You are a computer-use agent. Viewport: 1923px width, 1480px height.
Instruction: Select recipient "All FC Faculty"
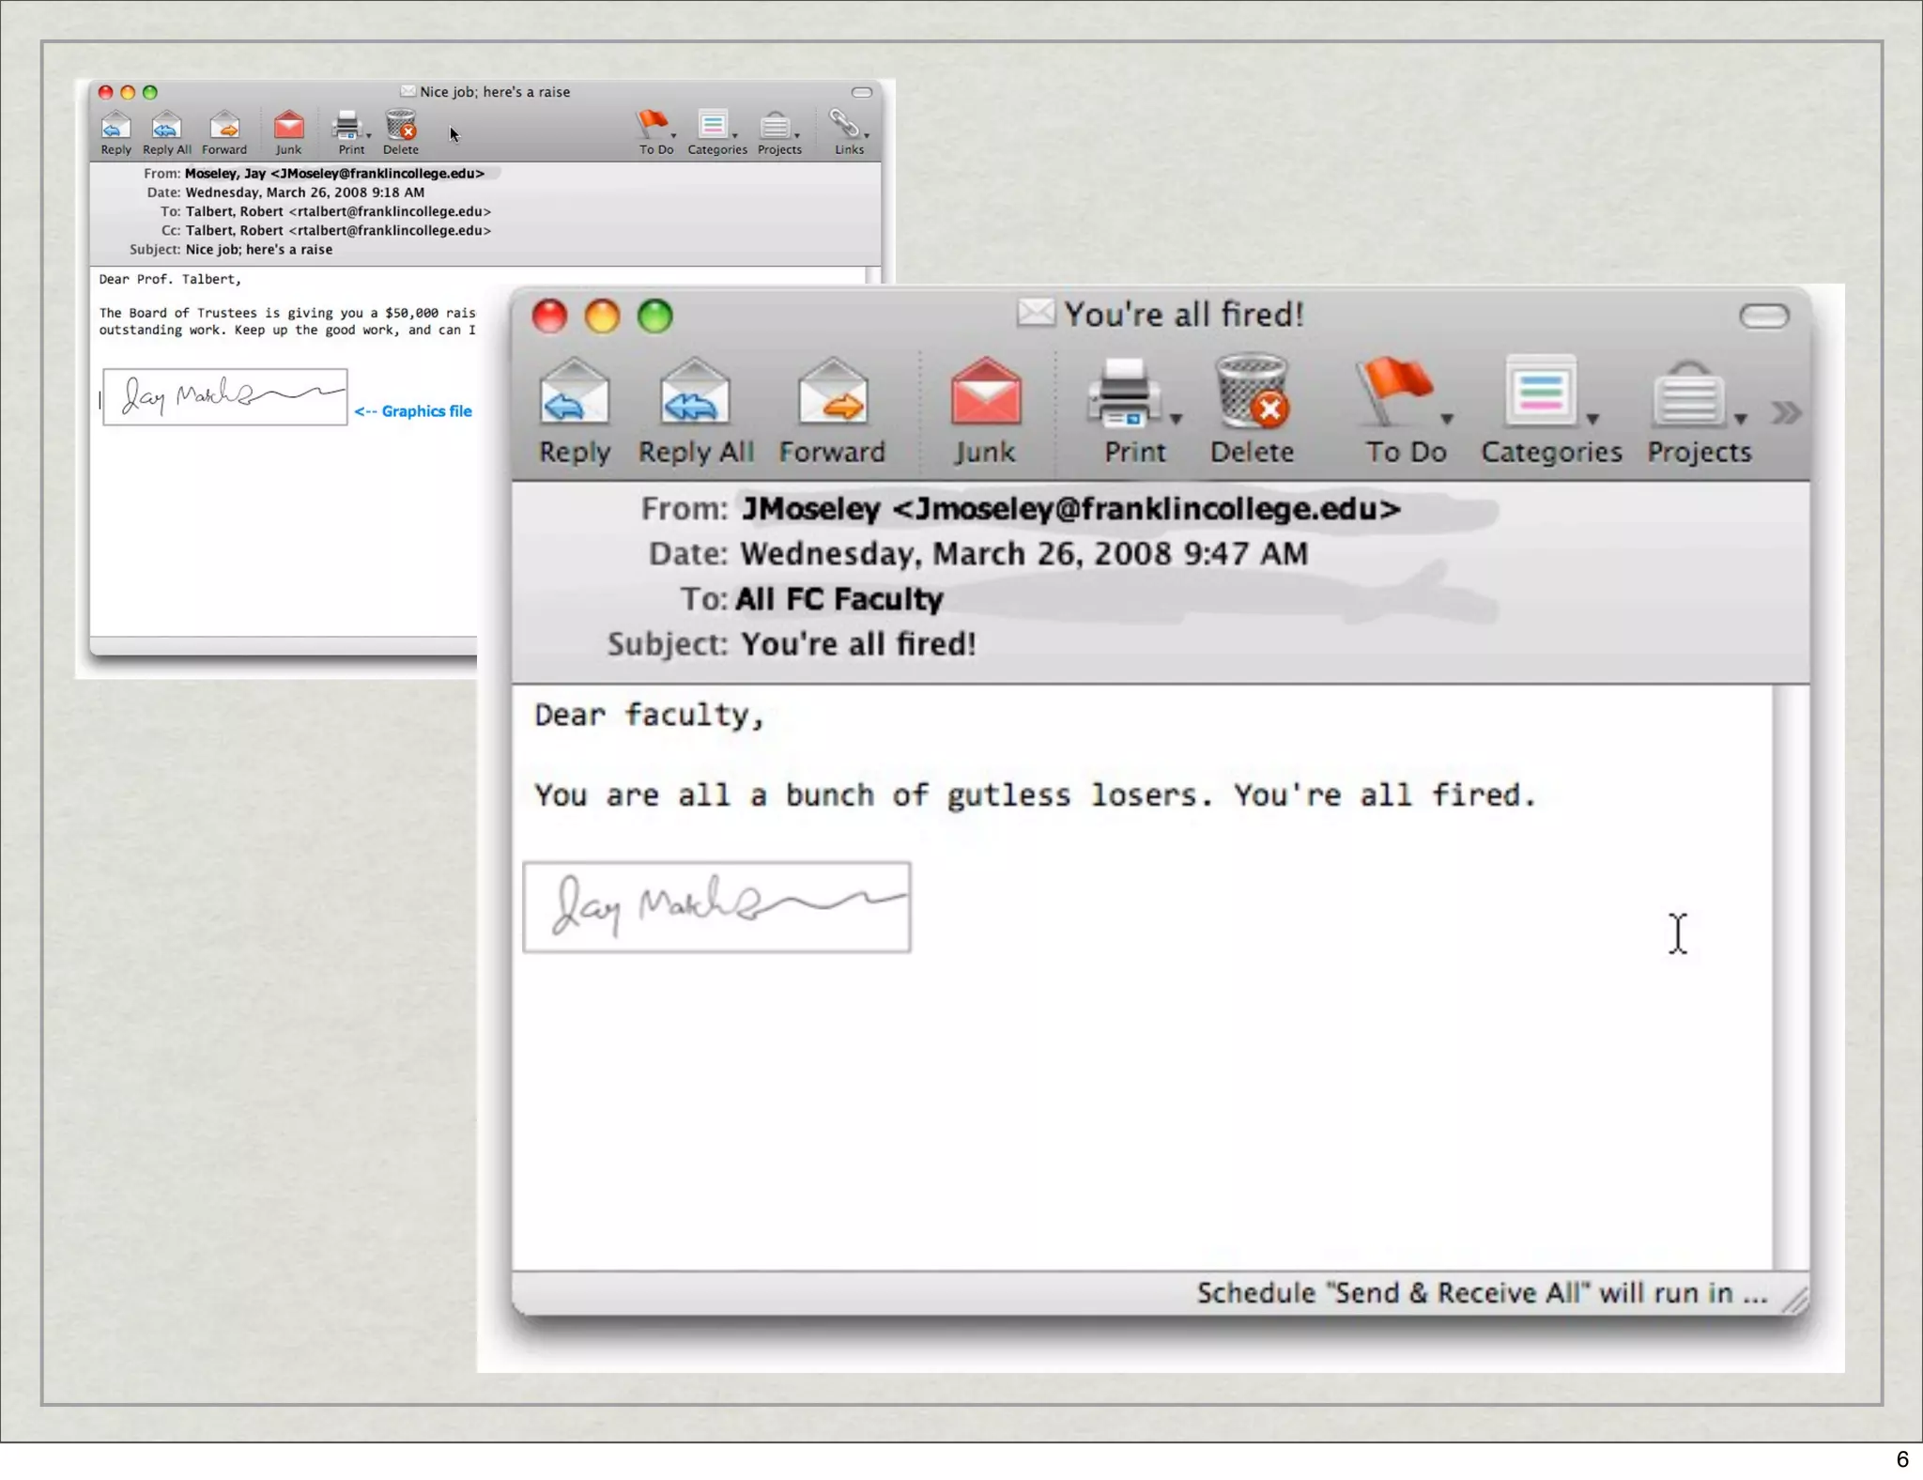coord(839,599)
